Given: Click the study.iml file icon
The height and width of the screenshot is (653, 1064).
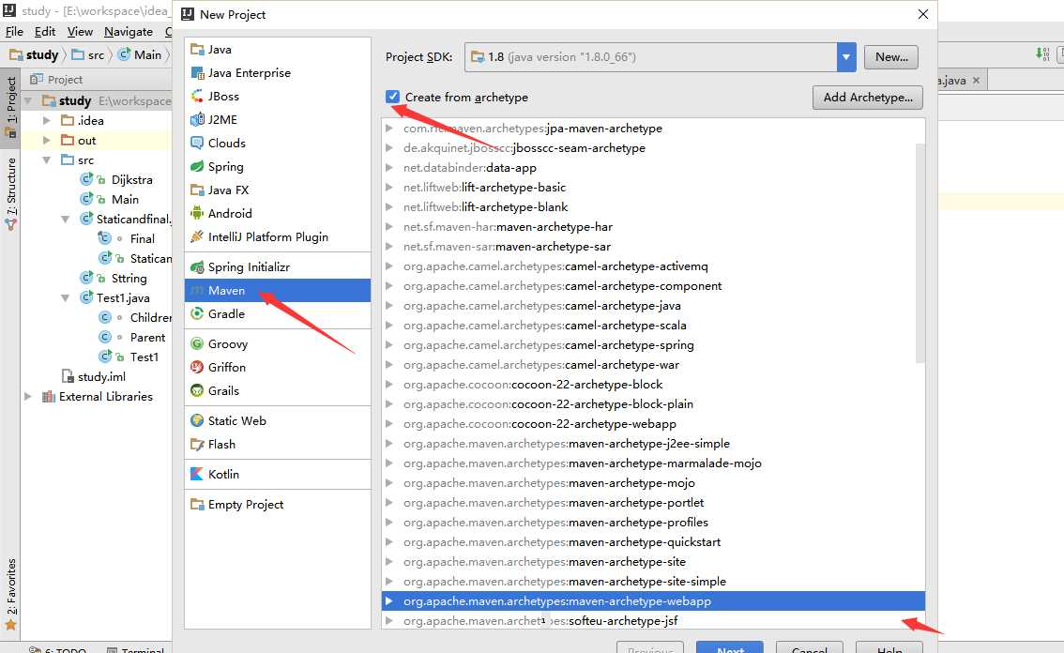Looking at the screenshot, I should coord(68,376).
